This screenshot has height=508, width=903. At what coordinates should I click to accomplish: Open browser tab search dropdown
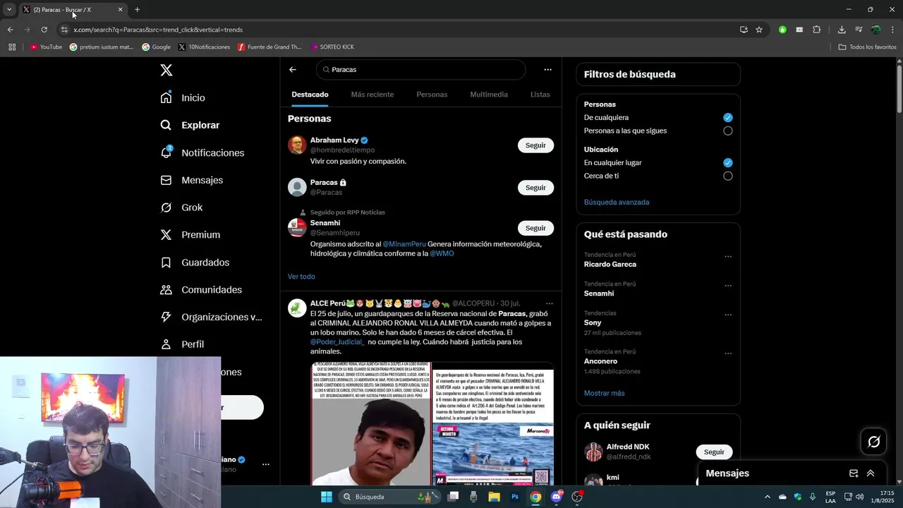[x=9, y=10]
